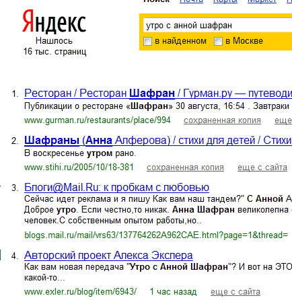Click the search field with 'утро с анной шафран'
292x300 pixels.
[217, 26]
